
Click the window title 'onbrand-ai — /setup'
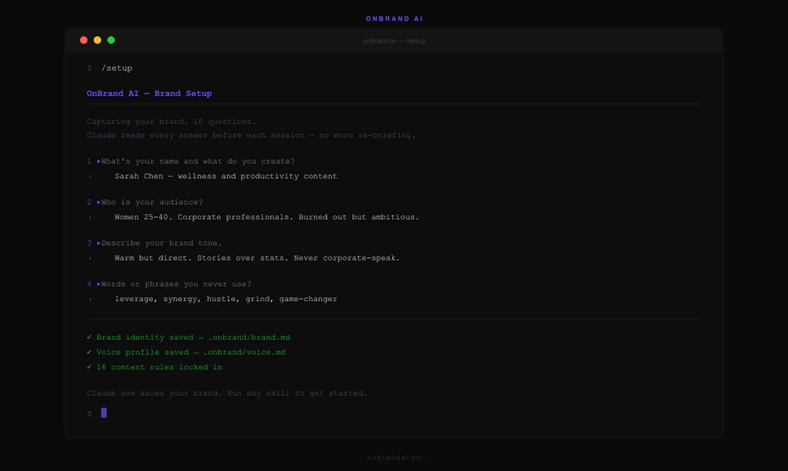pyautogui.click(x=394, y=41)
